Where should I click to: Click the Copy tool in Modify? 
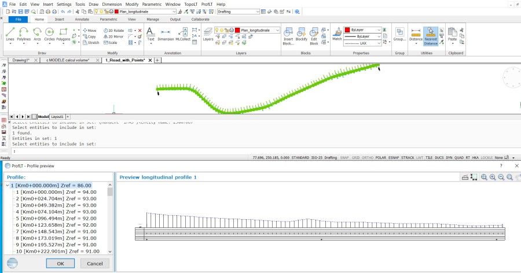pos(89,36)
